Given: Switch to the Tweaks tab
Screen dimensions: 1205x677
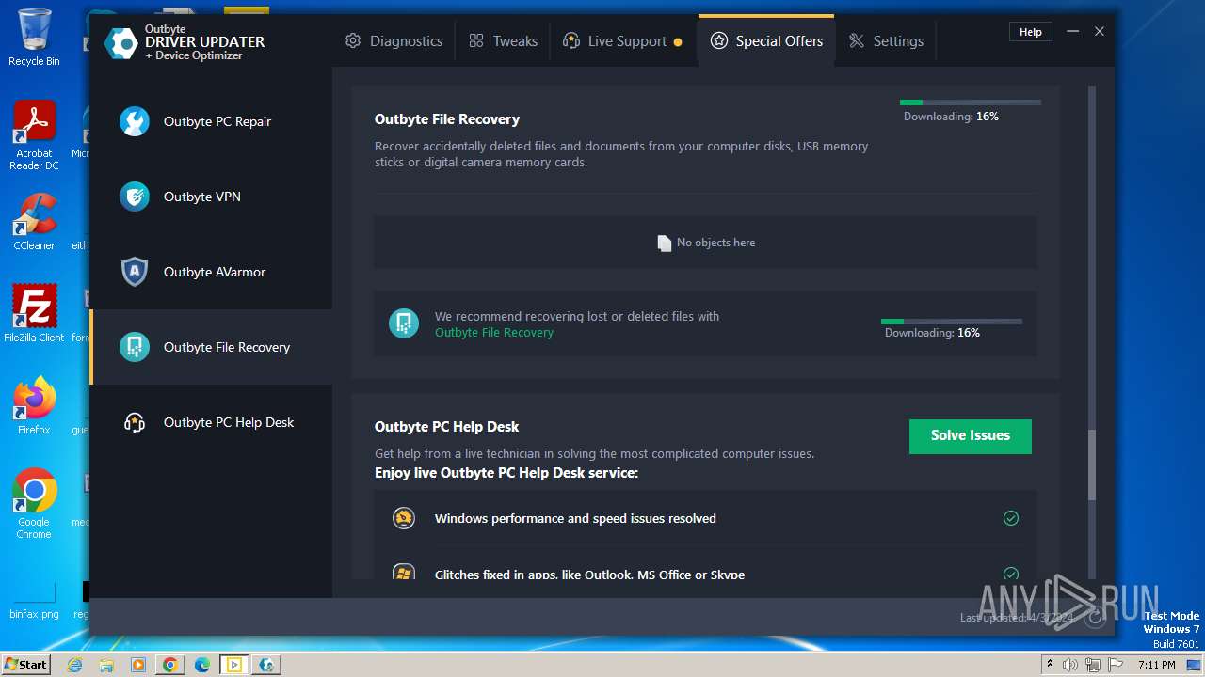Looking at the screenshot, I should (x=503, y=41).
